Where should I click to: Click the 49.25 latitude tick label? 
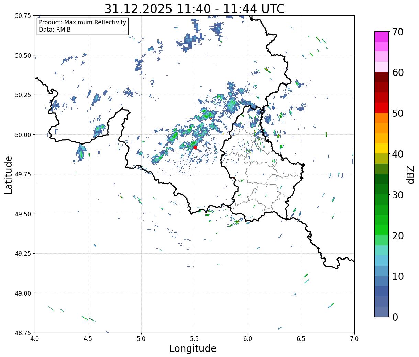tap(23, 254)
